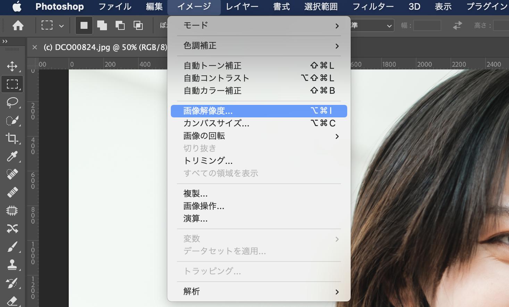Image resolution: width=509 pixels, height=307 pixels.
Task: Open the フィルター menu
Action: [373, 7]
